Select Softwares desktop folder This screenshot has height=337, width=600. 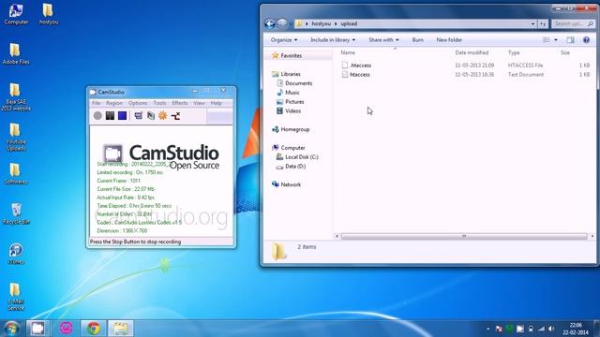coord(16,174)
